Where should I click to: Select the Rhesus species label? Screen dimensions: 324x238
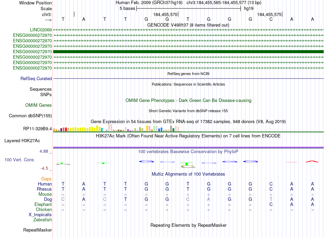[x=44, y=189]
